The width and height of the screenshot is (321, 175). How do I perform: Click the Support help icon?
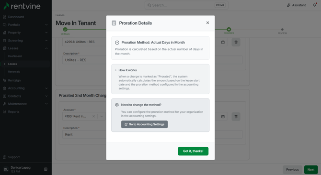[x=4, y=157]
